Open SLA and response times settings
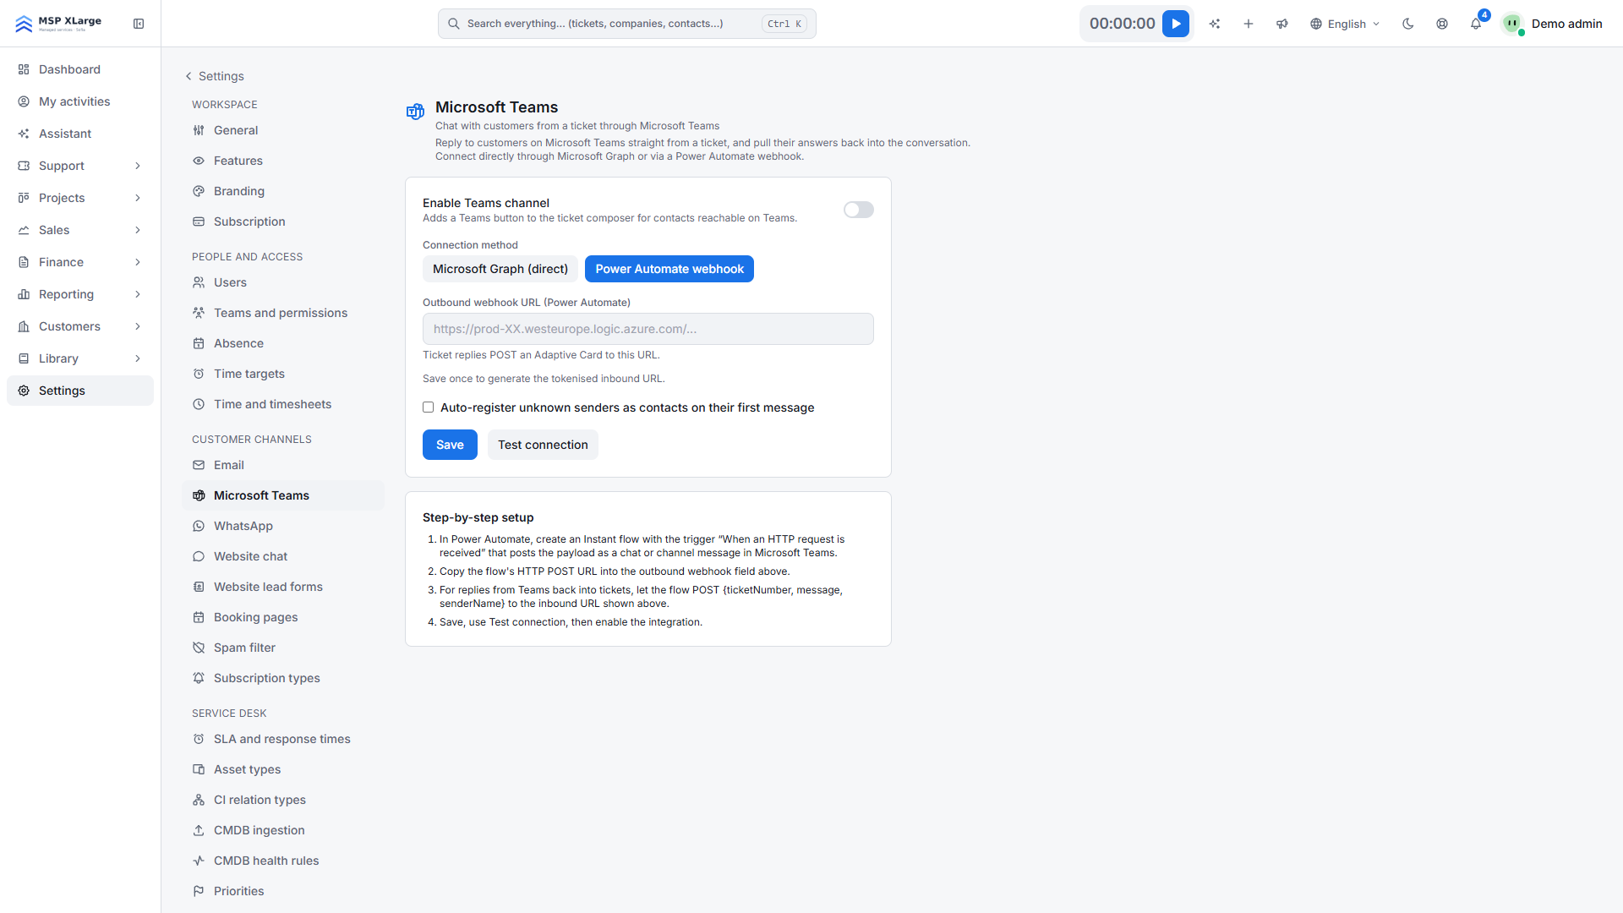1623x913 pixels. point(282,739)
